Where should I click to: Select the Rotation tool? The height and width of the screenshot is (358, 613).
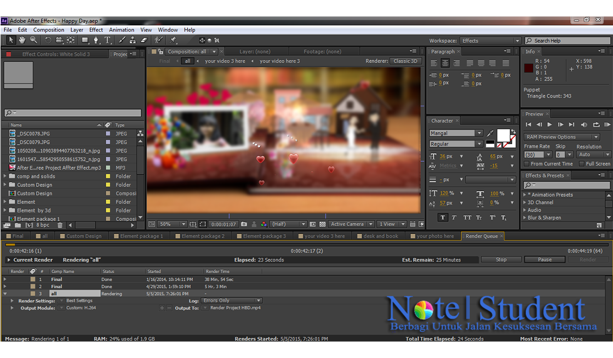coord(48,40)
